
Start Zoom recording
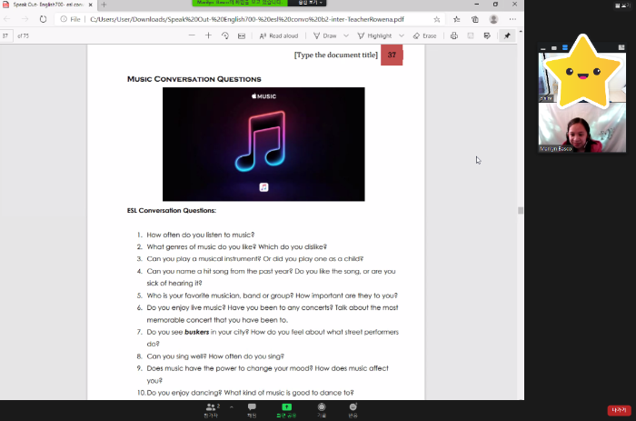click(322, 410)
